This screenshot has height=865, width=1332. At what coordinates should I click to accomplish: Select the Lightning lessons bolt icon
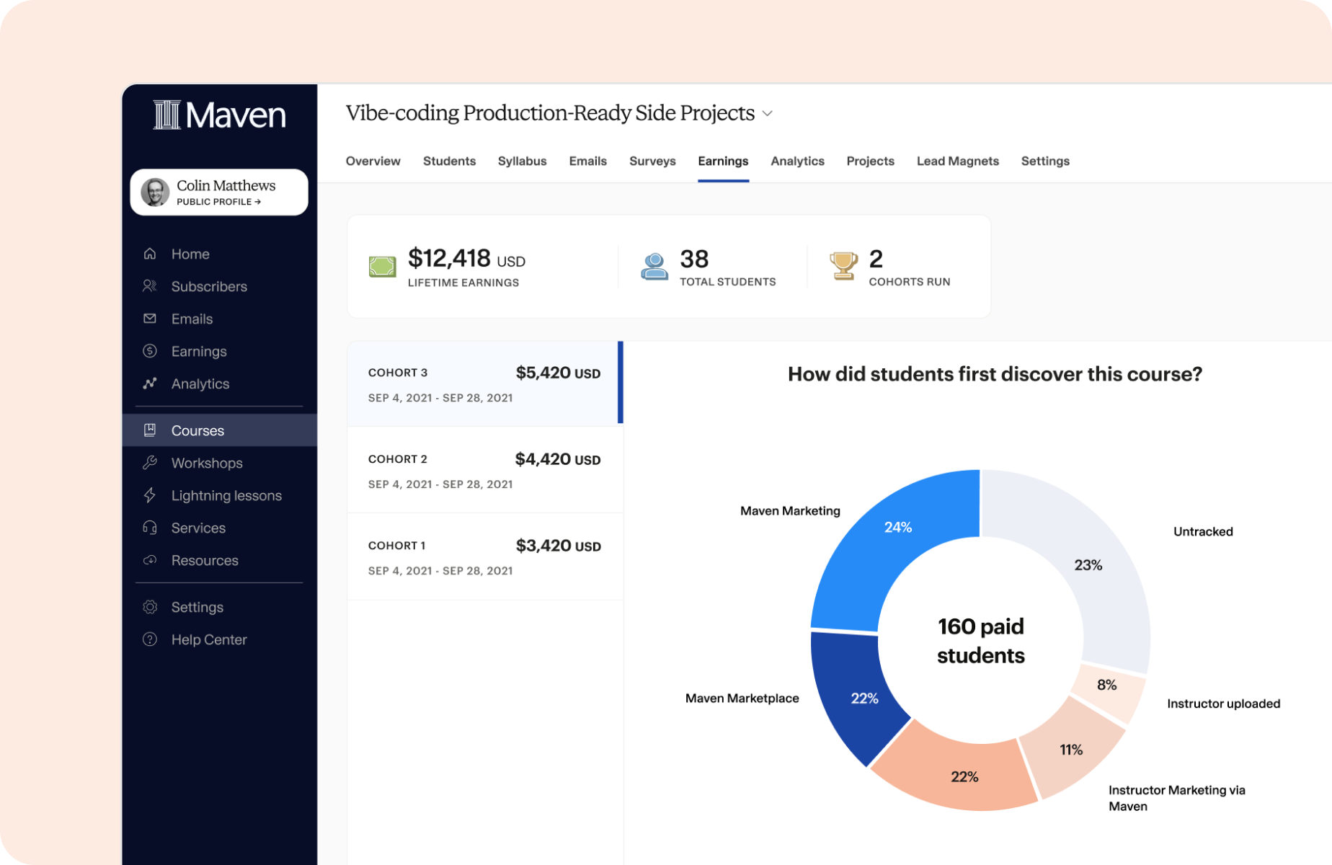tap(150, 495)
